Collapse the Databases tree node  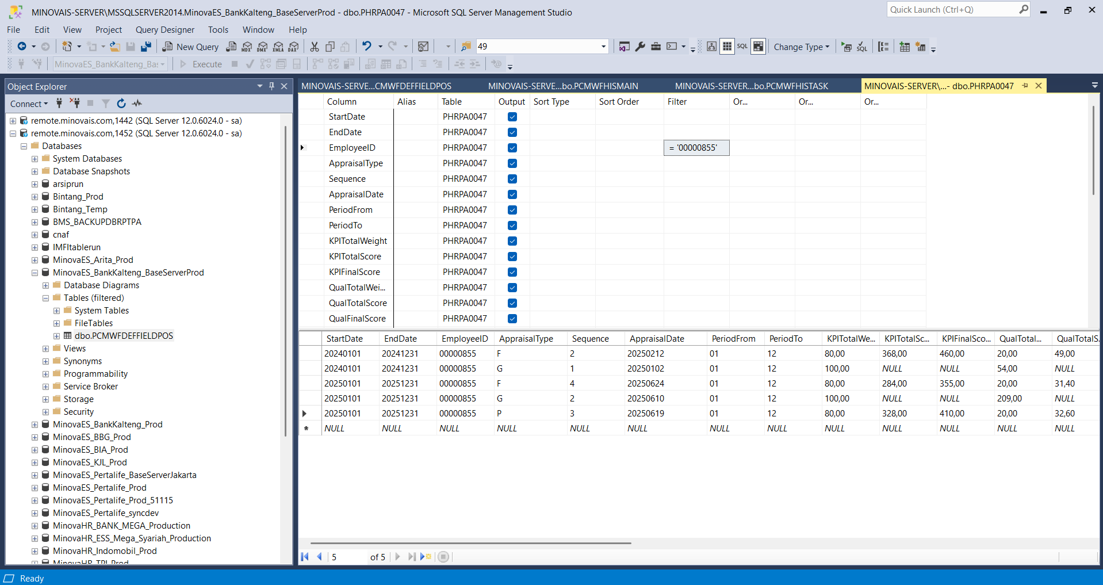click(x=24, y=146)
